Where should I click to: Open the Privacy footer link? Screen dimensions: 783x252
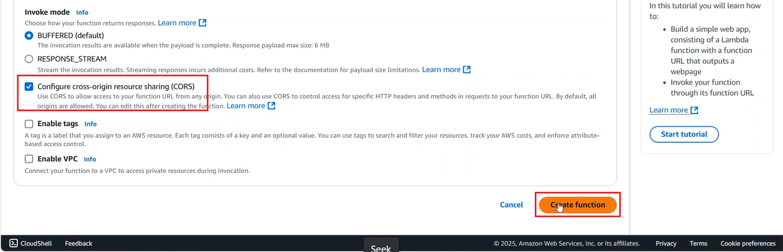click(666, 243)
